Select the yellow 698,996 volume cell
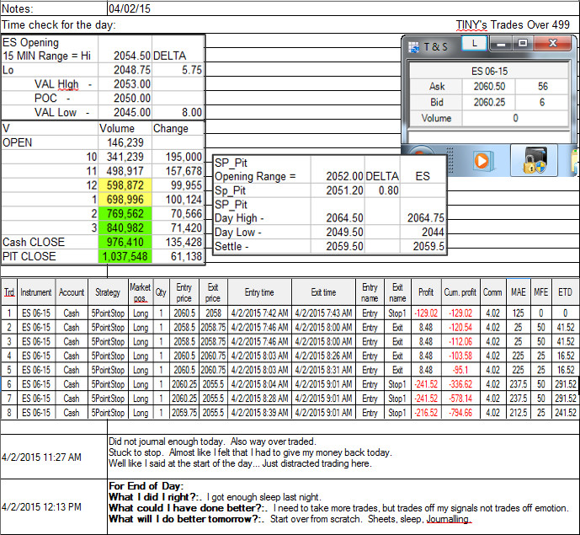 point(125,200)
